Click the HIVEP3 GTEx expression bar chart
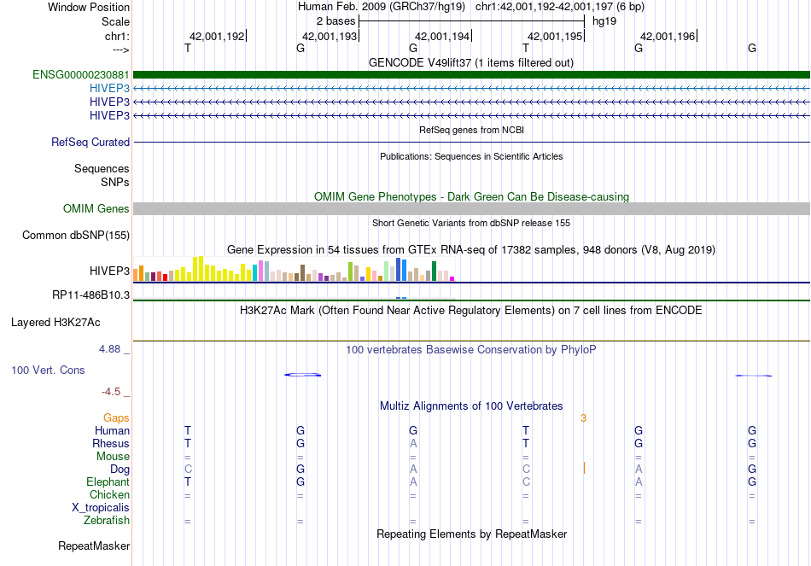This screenshot has width=811, height=566. (x=294, y=269)
